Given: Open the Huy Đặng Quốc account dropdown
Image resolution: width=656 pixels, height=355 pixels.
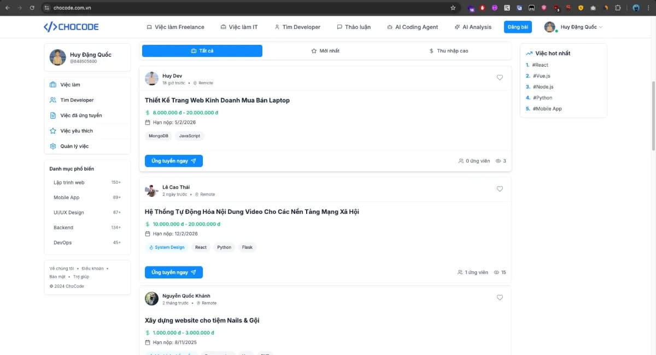Looking at the screenshot, I should 574,27.
